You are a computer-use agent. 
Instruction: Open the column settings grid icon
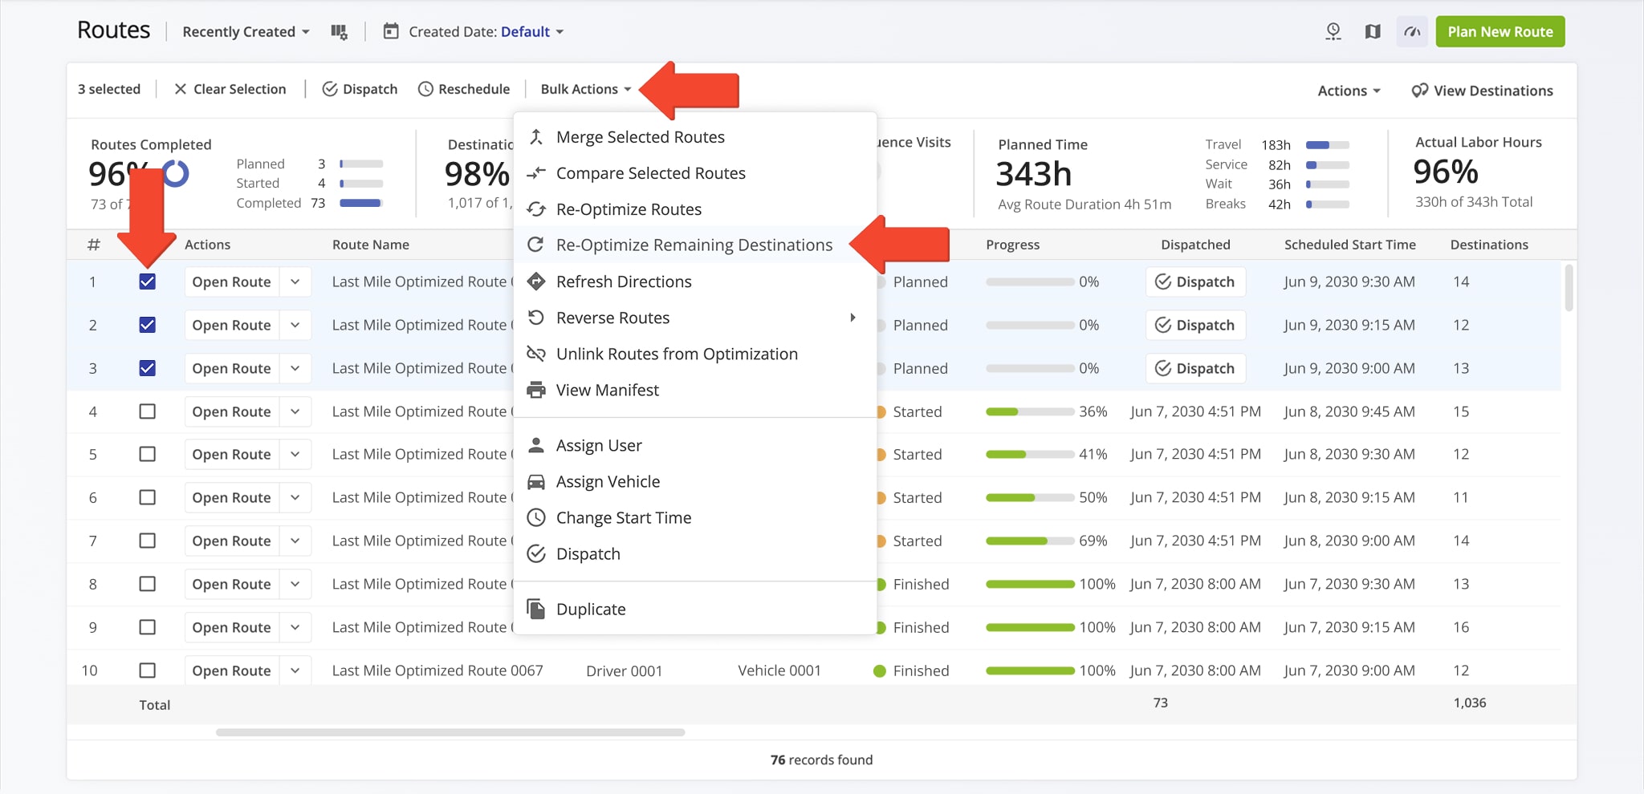[x=339, y=32]
